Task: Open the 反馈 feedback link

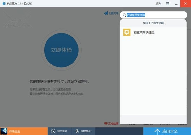Action: click(158, 3)
